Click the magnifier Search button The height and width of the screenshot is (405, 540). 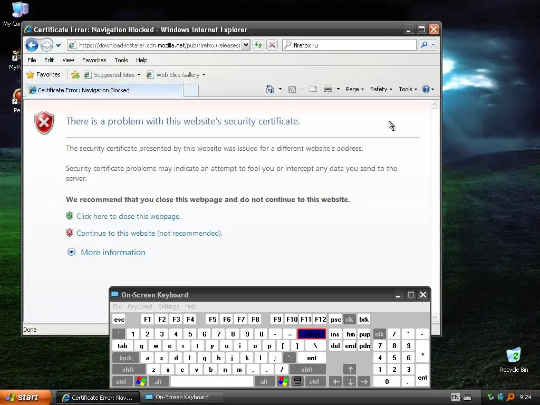(x=424, y=45)
